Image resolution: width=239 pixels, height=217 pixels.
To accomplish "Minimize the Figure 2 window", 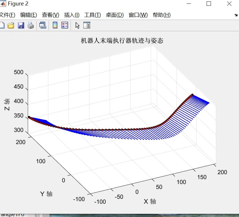I will [x=189, y=4].
